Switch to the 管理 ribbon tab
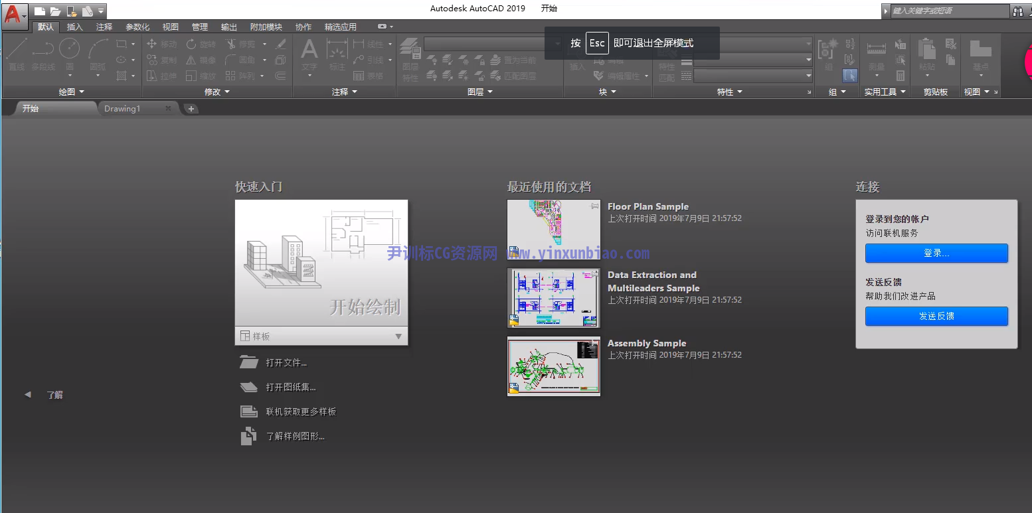 click(x=200, y=27)
